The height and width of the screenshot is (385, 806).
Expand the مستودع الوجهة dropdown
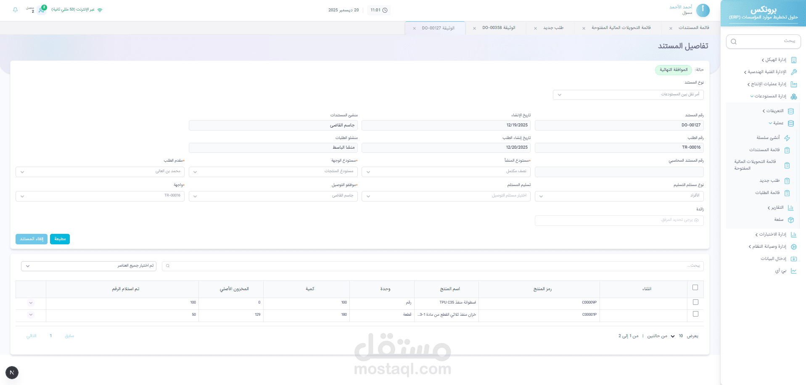point(273,171)
